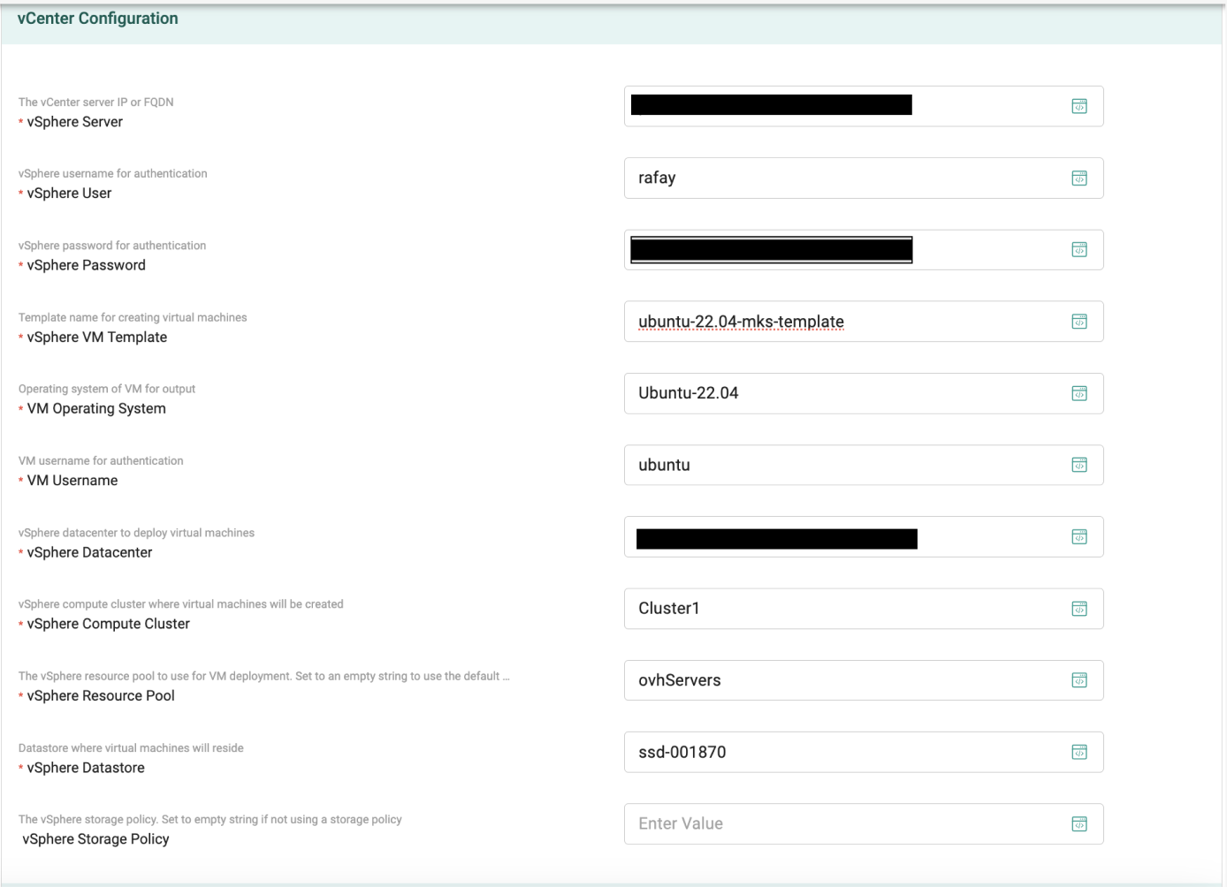Click the expression icon in vSphere Datacenter field
1227x887 pixels.
tap(1079, 537)
